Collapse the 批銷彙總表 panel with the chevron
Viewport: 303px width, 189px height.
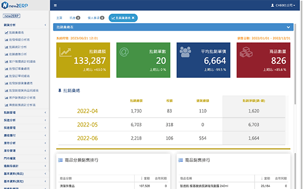(x=288, y=27)
